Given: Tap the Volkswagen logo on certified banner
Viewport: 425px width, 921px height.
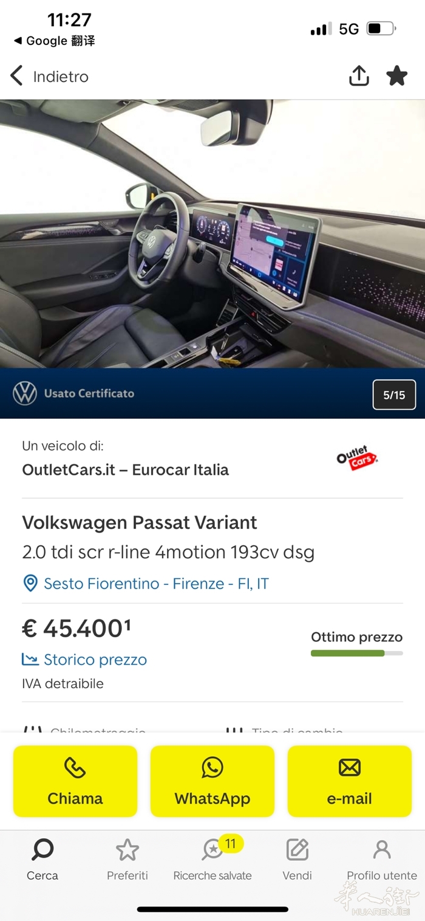Looking at the screenshot, I should coord(25,393).
